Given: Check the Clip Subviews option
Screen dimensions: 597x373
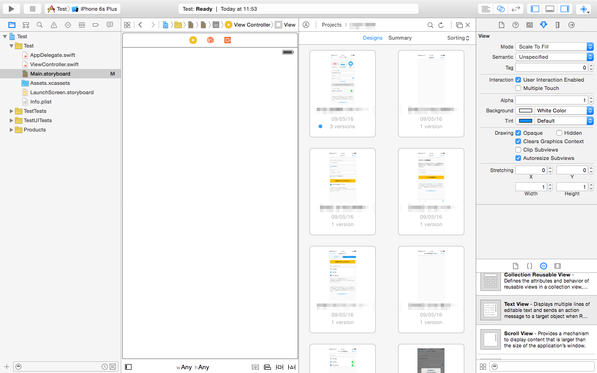Looking at the screenshot, I should coord(518,150).
